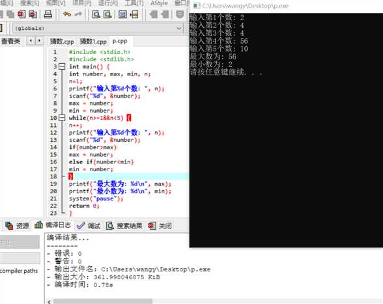Screen dimensions: 383x304
Task: Open the AStyle menu
Action: 159,3
